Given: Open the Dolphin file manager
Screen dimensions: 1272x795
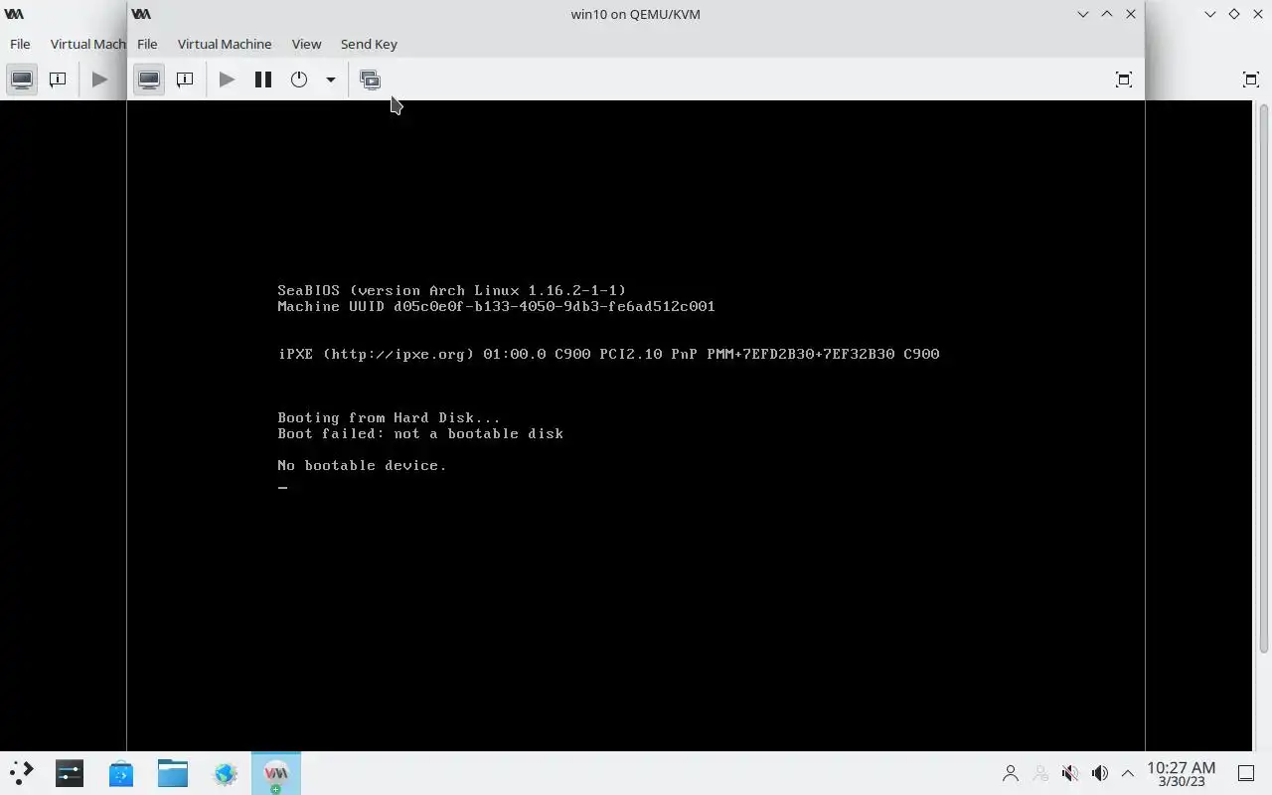Looking at the screenshot, I should pyautogui.click(x=173, y=772).
